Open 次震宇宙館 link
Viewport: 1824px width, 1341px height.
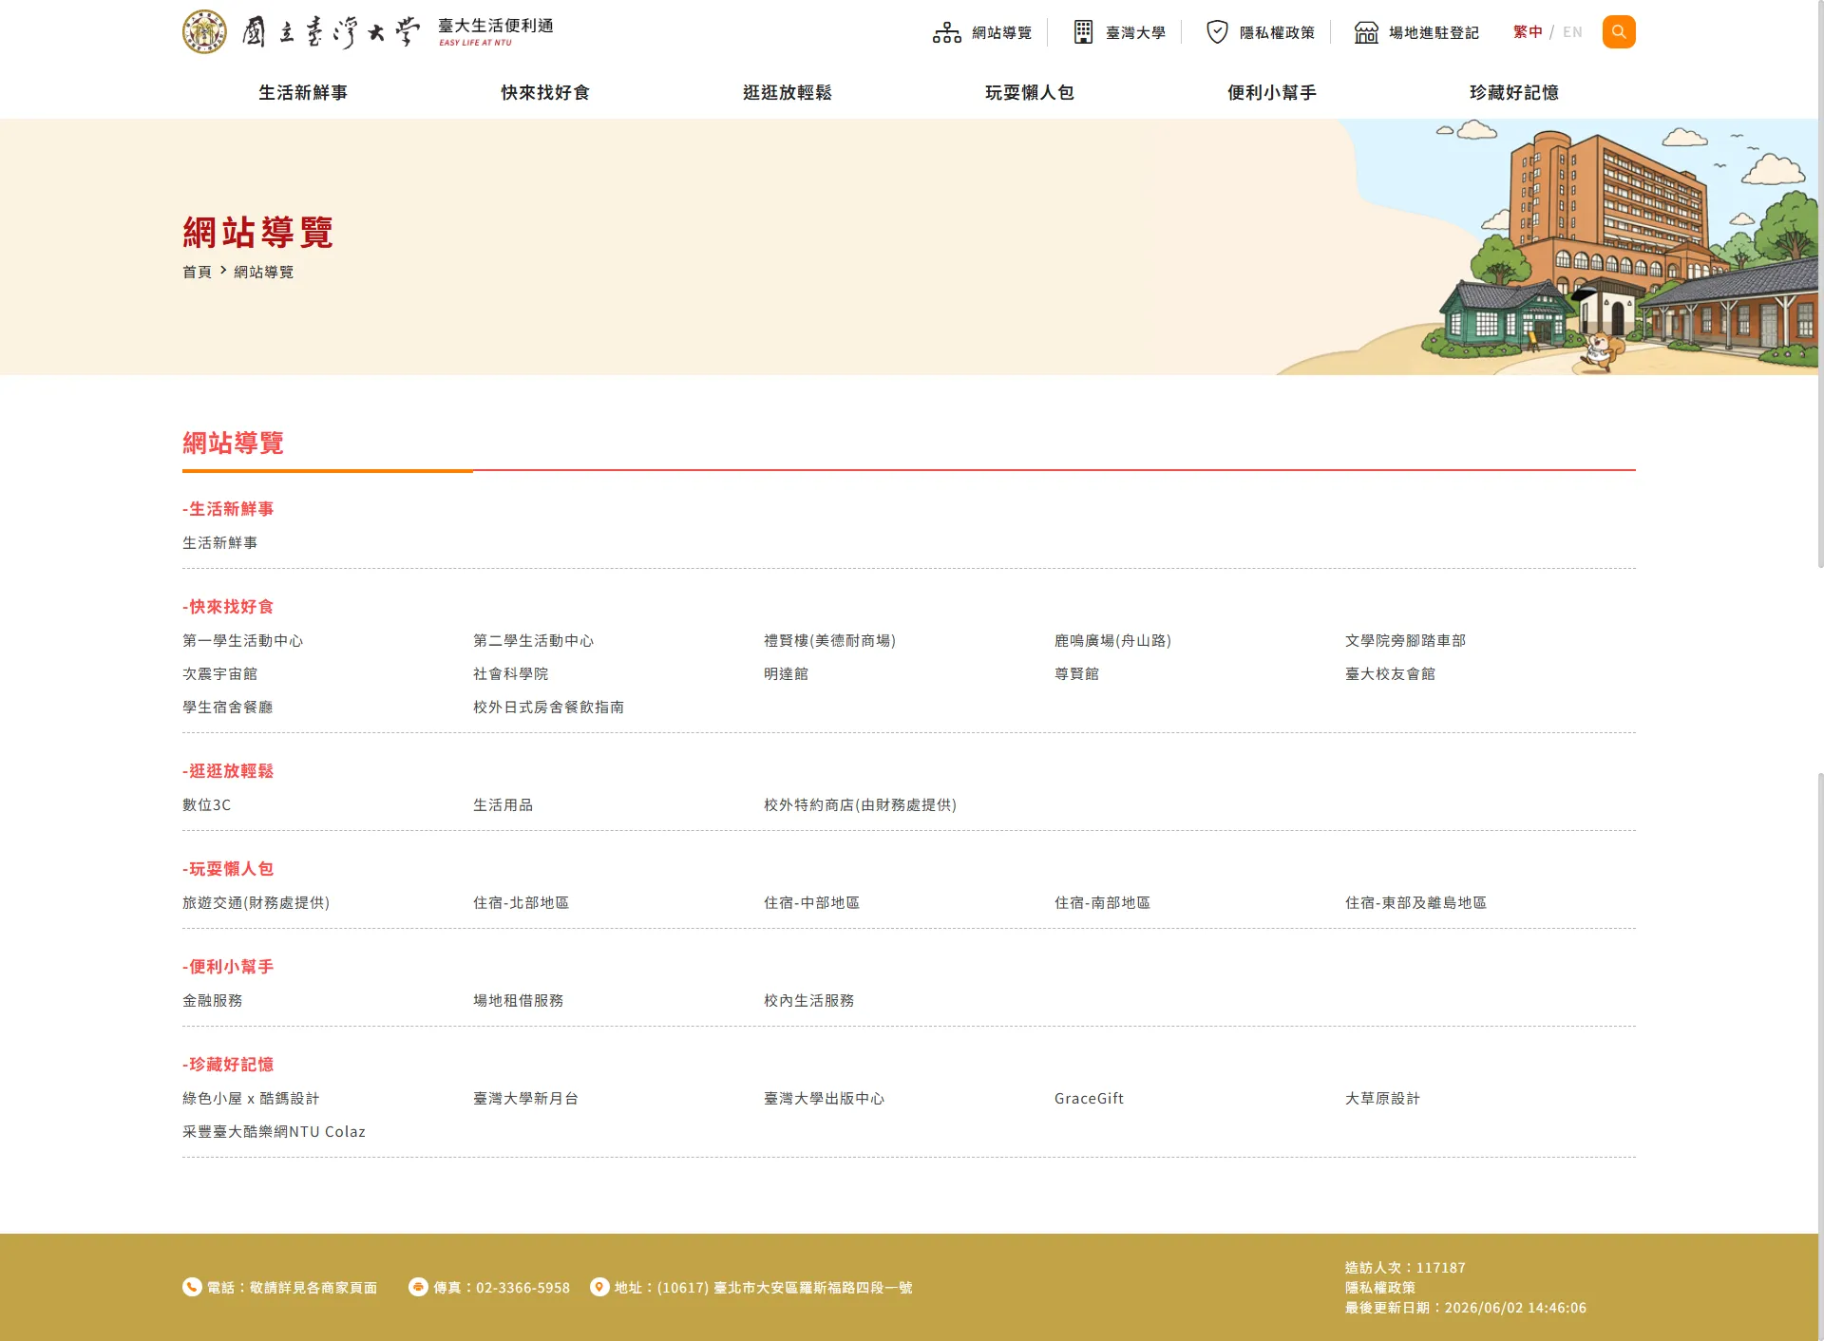[x=220, y=674]
